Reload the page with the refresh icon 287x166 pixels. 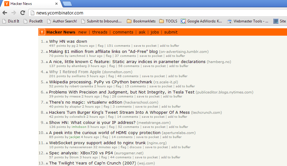tap(23, 13)
